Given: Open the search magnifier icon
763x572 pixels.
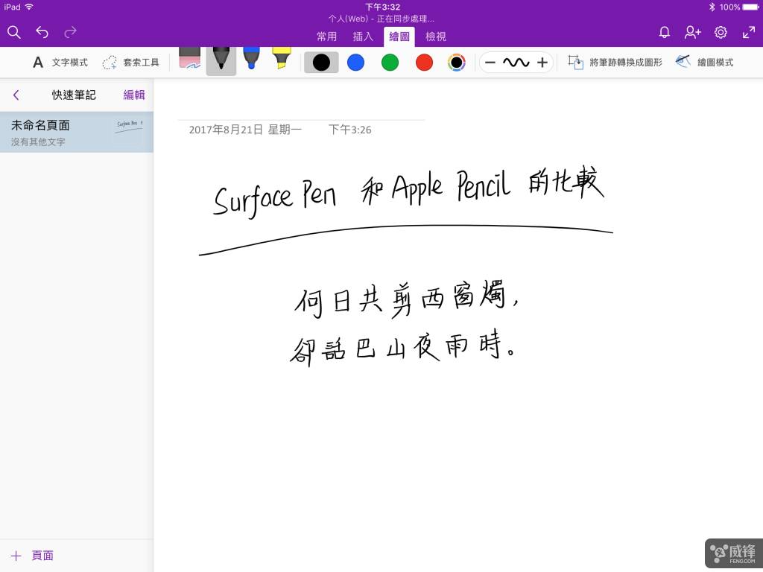Looking at the screenshot, I should (14, 32).
